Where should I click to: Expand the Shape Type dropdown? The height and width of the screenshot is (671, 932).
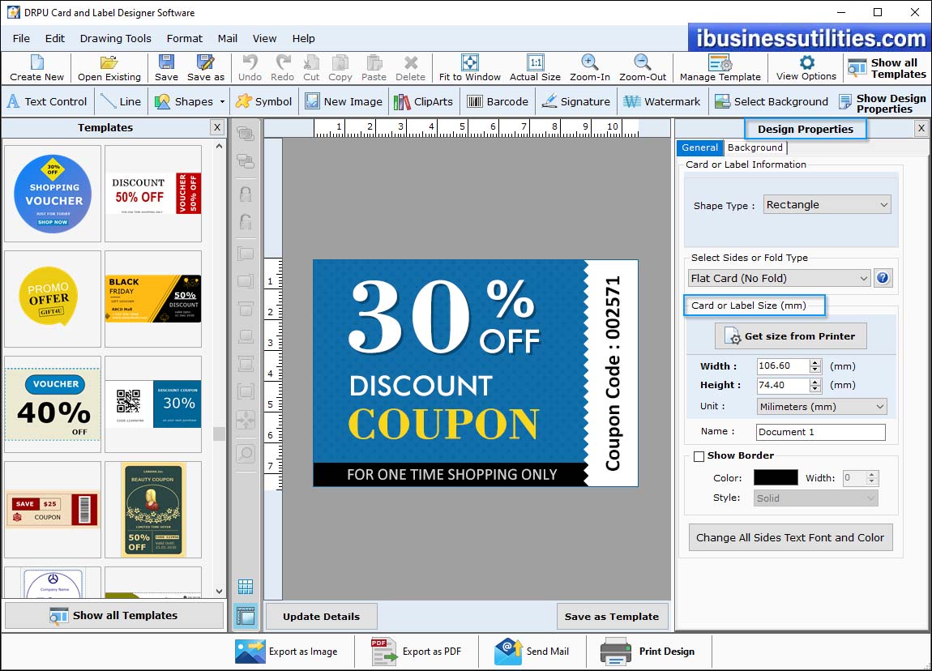pyautogui.click(x=826, y=205)
